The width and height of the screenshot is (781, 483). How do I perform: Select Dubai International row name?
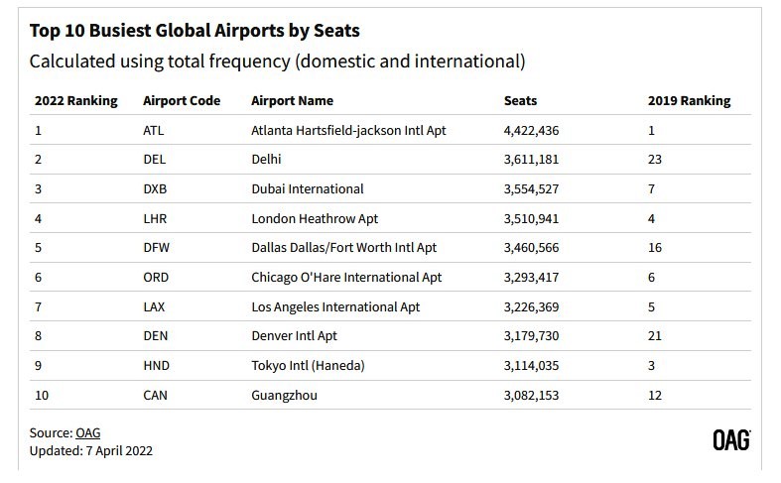308,189
